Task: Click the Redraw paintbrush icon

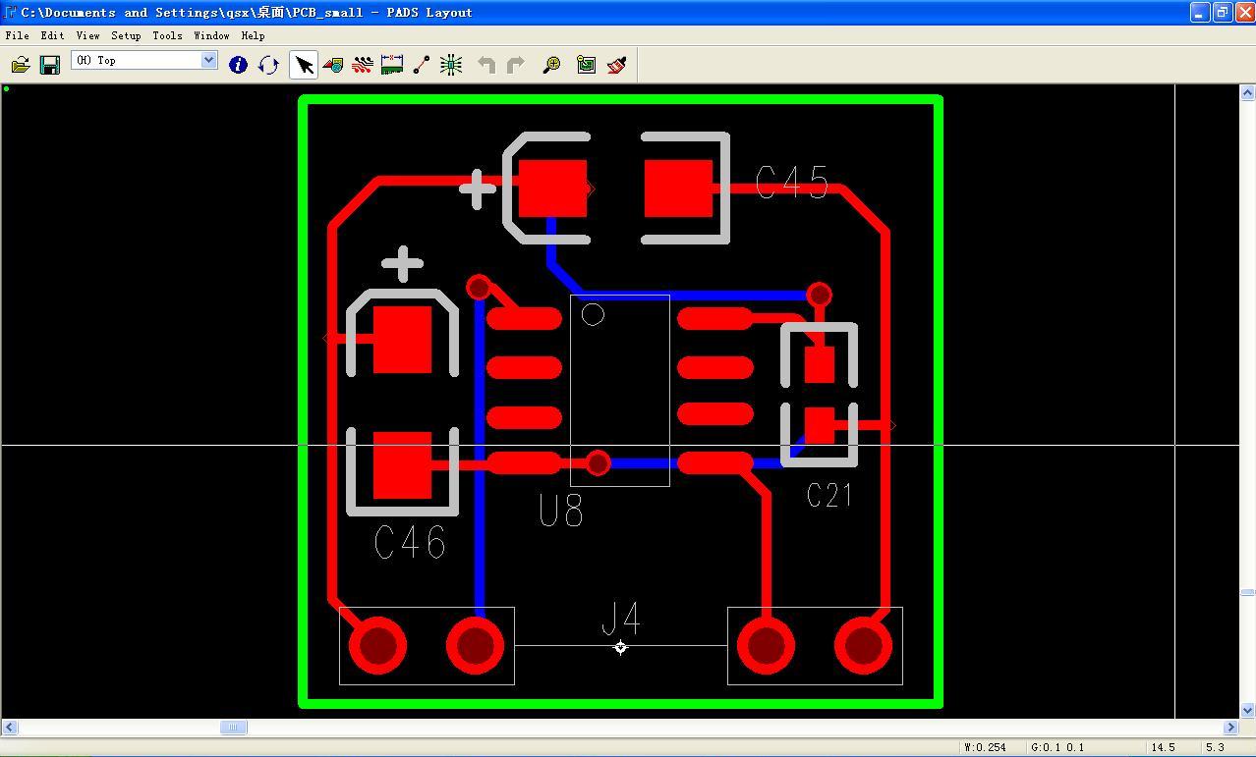Action: click(x=617, y=65)
